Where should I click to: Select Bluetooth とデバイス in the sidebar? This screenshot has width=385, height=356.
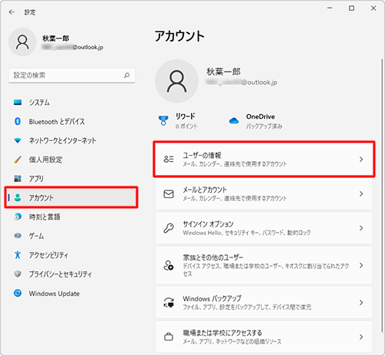coord(72,121)
